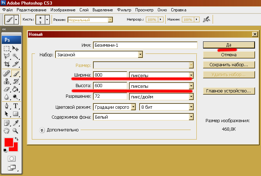261x176 pixels.
Task: Select the Path Selection tool
Action: 7,114
